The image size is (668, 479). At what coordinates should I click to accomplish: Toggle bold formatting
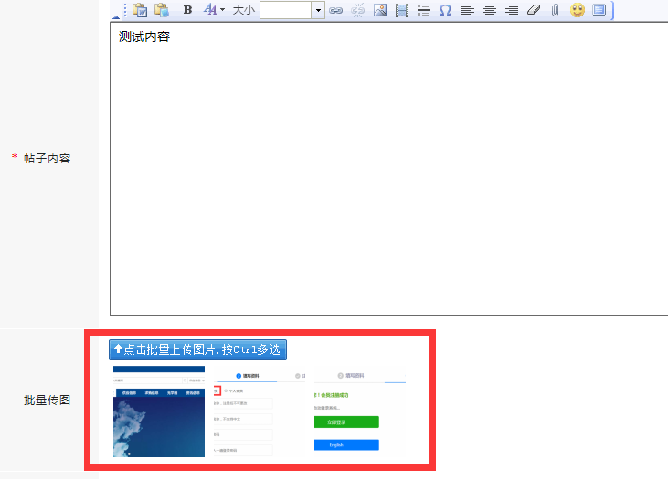187,10
